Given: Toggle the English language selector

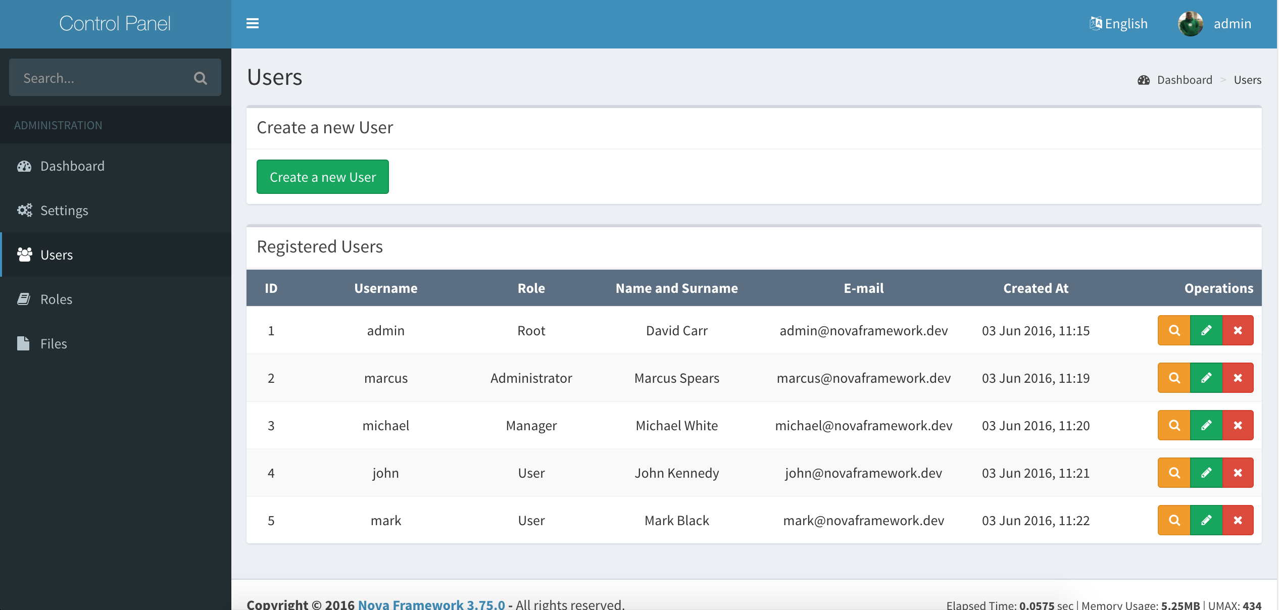Looking at the screenshot, I should click(x=1118, y=23).
